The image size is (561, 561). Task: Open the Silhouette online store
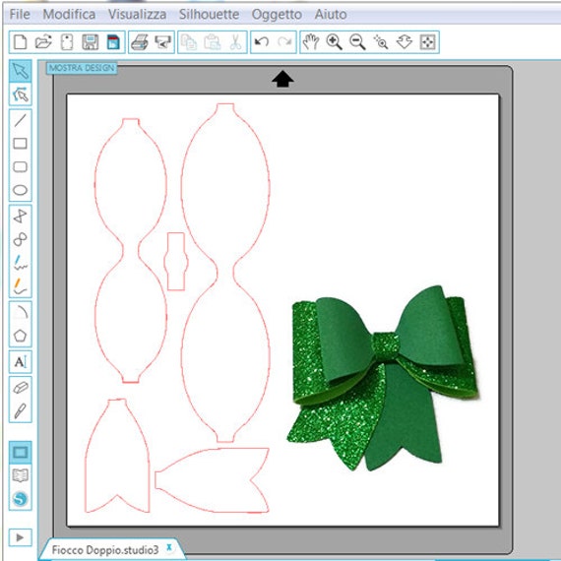point(21,499)
